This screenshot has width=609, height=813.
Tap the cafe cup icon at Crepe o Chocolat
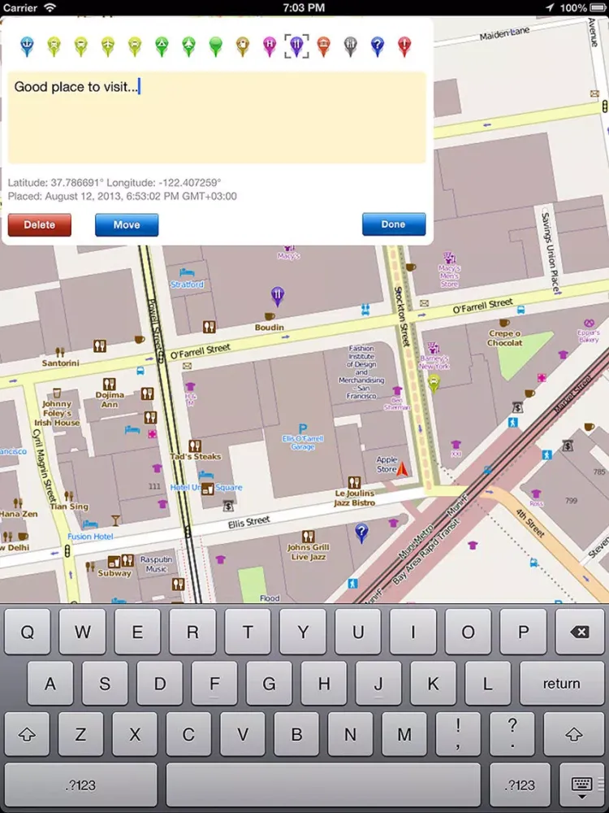[504, 323]
